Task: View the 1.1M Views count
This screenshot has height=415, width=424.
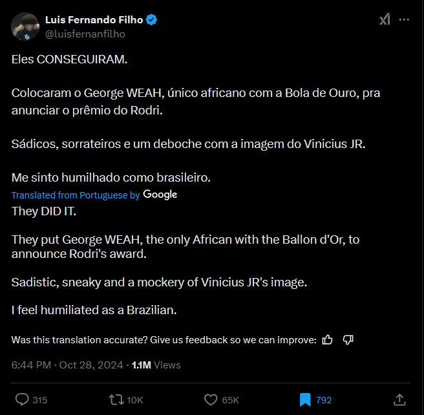Action: click(x=156, y=365)
